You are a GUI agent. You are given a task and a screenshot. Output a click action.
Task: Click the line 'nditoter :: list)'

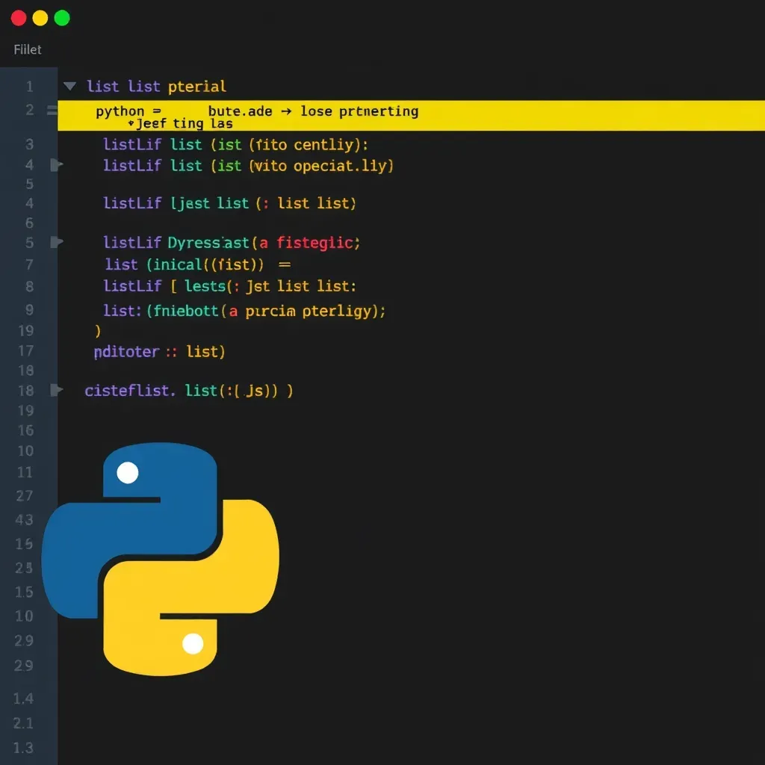pos(160,352)
